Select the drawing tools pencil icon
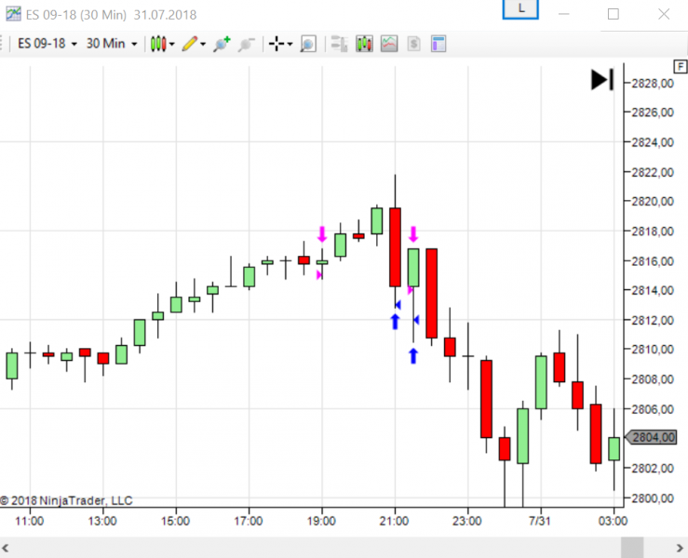Image resolution: width=688 pixels, height=558 pixels. tap(190, 44)
